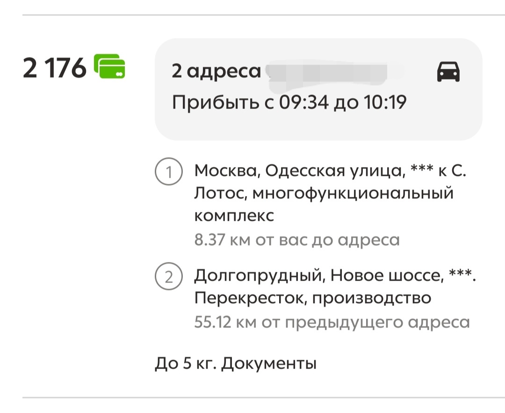
Task: Open the order priced 2 176
Action: 252,206
